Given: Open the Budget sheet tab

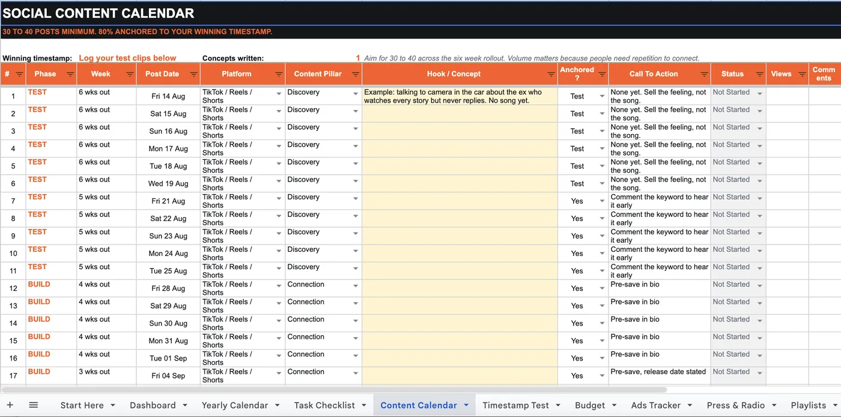Looking at the screenshot, I should (x=590, y=405).
